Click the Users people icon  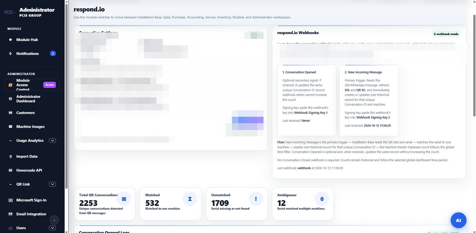(x=10, y=228)
